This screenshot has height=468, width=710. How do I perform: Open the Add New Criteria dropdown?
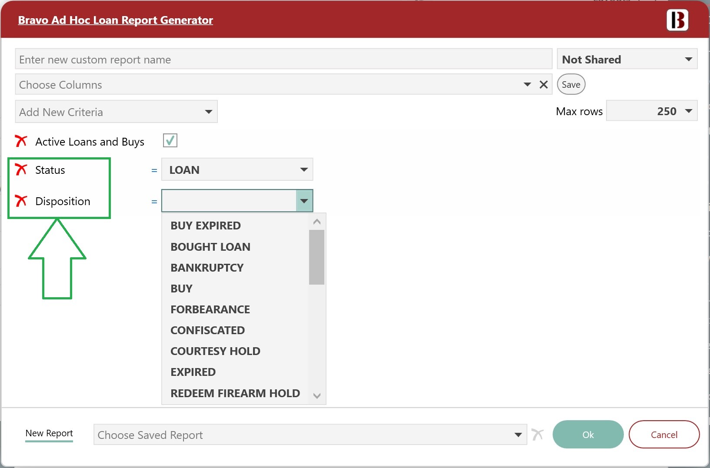(116, 112)
